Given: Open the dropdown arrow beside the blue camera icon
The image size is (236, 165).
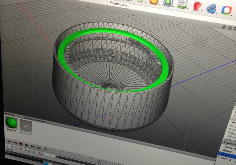Looking at the screenshot, I should (x=216, y=13).
